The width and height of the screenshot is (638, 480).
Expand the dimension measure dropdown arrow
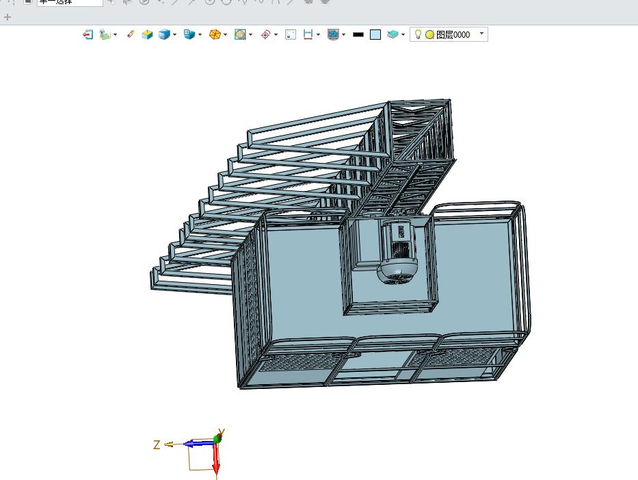click(x=318, y=35)
